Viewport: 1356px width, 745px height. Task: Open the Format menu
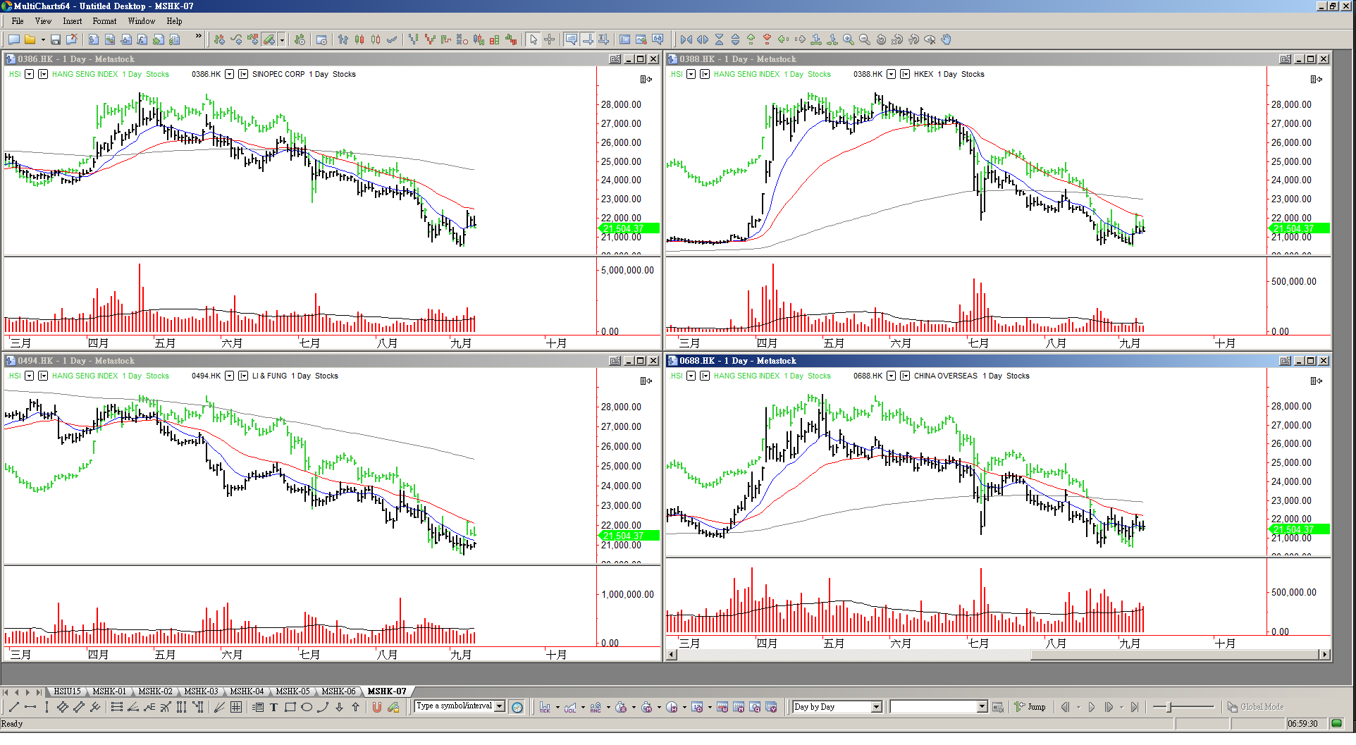coord(104,21)
